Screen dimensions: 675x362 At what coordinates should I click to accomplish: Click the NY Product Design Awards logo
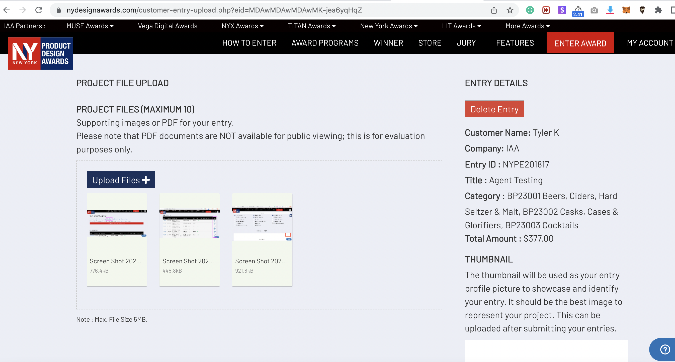40,53
